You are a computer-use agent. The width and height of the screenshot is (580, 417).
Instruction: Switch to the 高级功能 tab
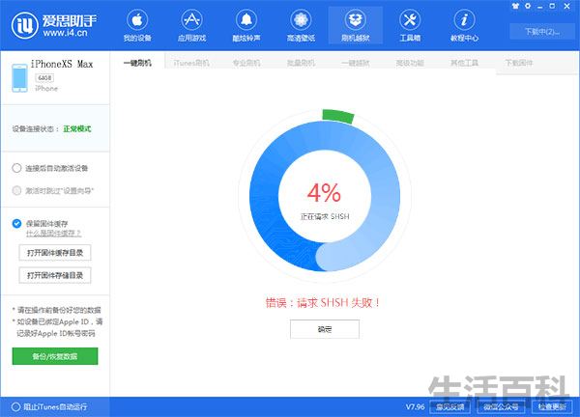[x=410, y=63]
